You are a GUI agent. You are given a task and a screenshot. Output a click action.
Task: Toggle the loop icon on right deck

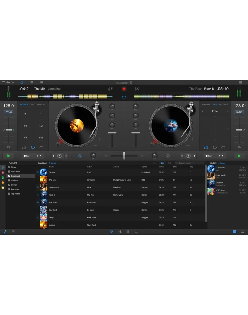pos(215,147)
